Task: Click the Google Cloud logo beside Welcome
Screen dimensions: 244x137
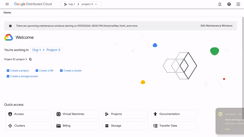Action: [x=9, y=38]
